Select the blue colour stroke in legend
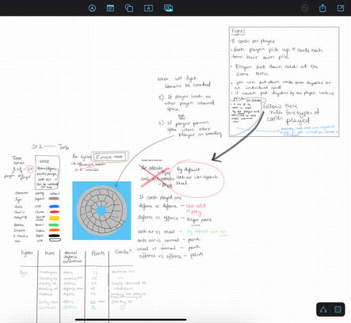This screenshot has height=323, width=351. [55, 207]
